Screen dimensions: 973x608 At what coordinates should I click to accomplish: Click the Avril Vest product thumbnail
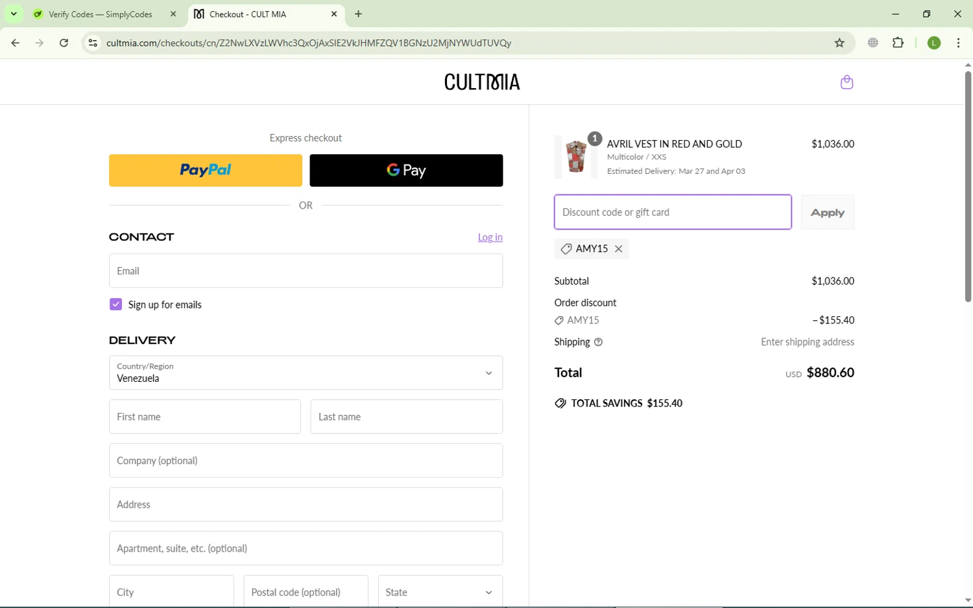point(576,157)
